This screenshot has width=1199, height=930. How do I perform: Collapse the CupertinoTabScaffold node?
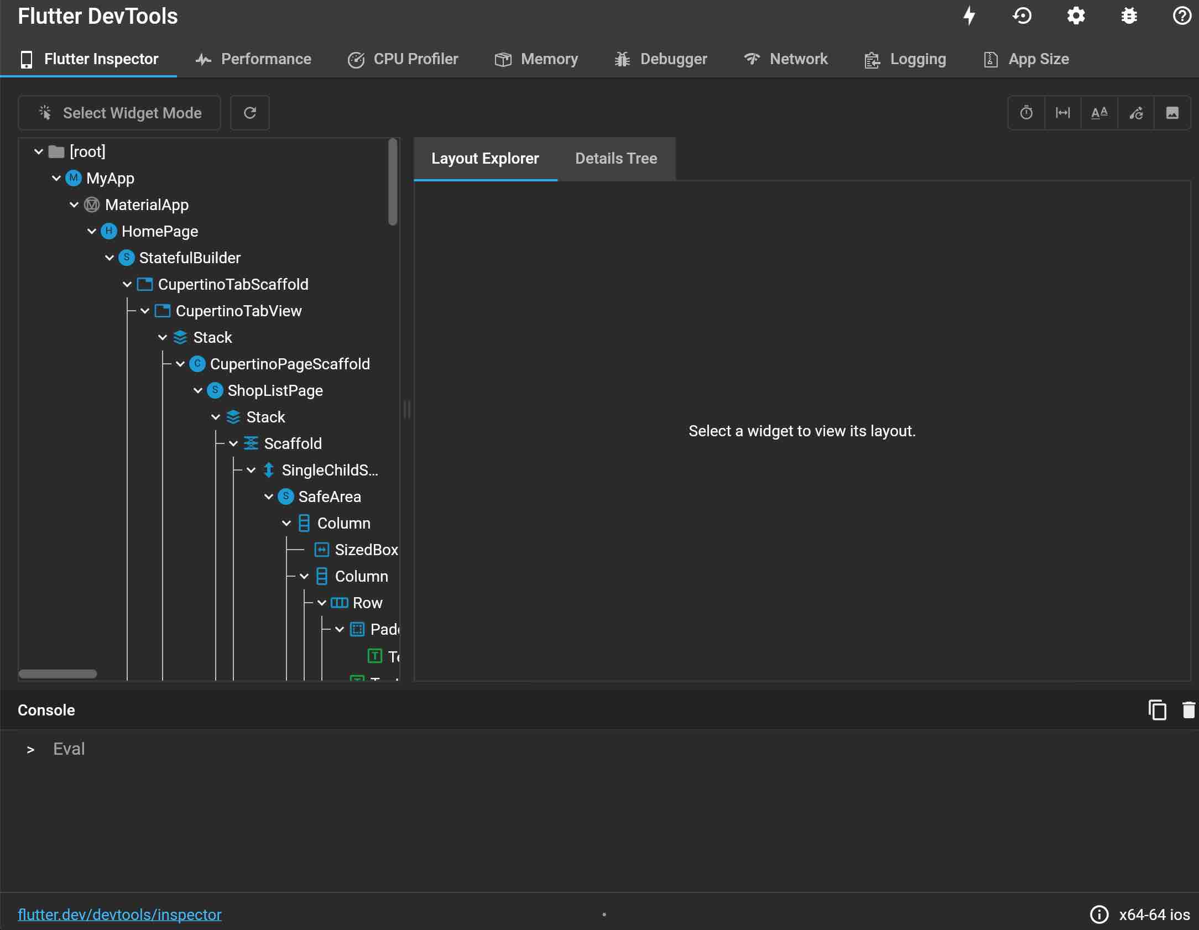tap(127, 284)
